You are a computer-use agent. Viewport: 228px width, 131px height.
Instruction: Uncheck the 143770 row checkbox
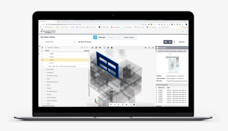coord(42,60)
